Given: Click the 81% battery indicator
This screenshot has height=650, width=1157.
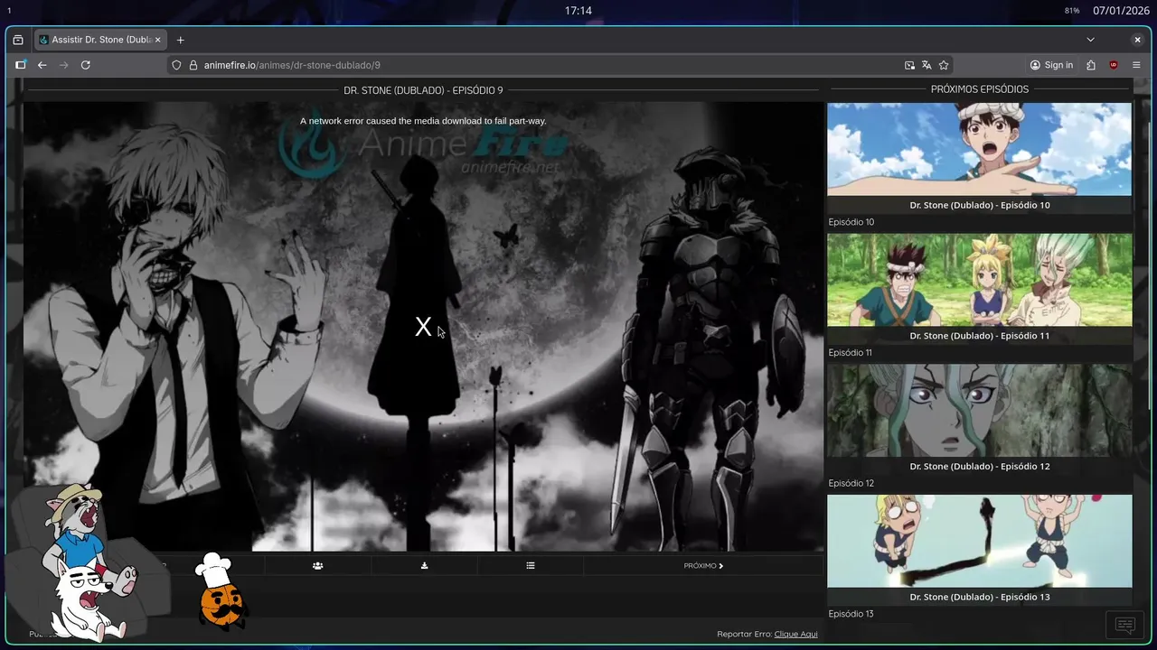Looking at the screenshot, I should (x=1072, y=11).
